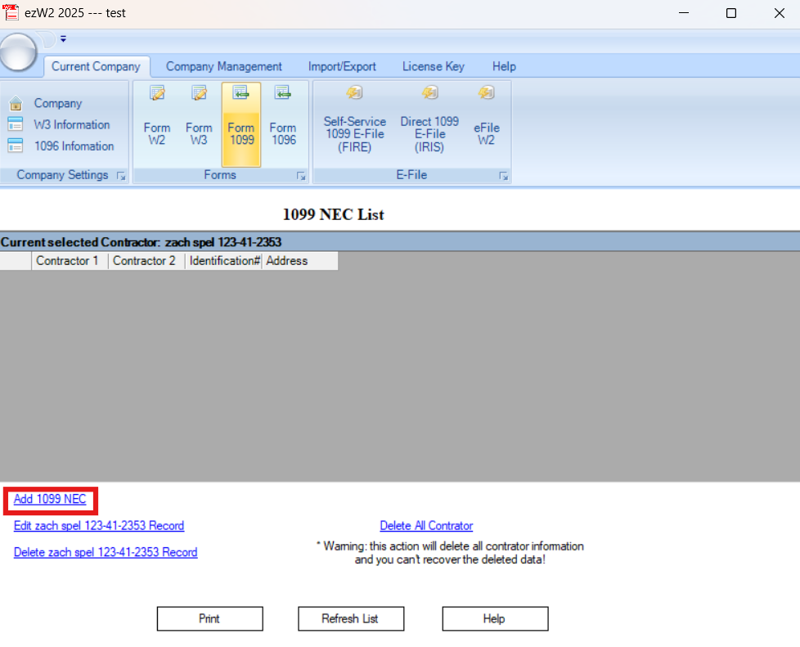Open the quick access toolbar dropdown
800x647 pixels.
pos(63,38)
